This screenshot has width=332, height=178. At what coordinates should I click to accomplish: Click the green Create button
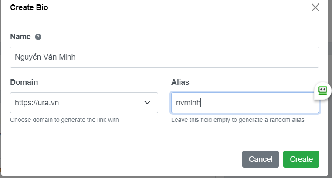click(301, 159)
